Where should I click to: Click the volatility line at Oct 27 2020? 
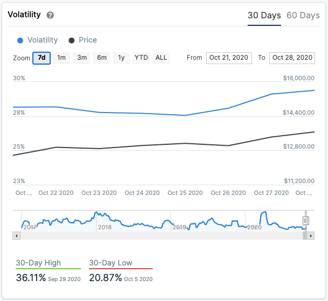click(x=271, y=94)
